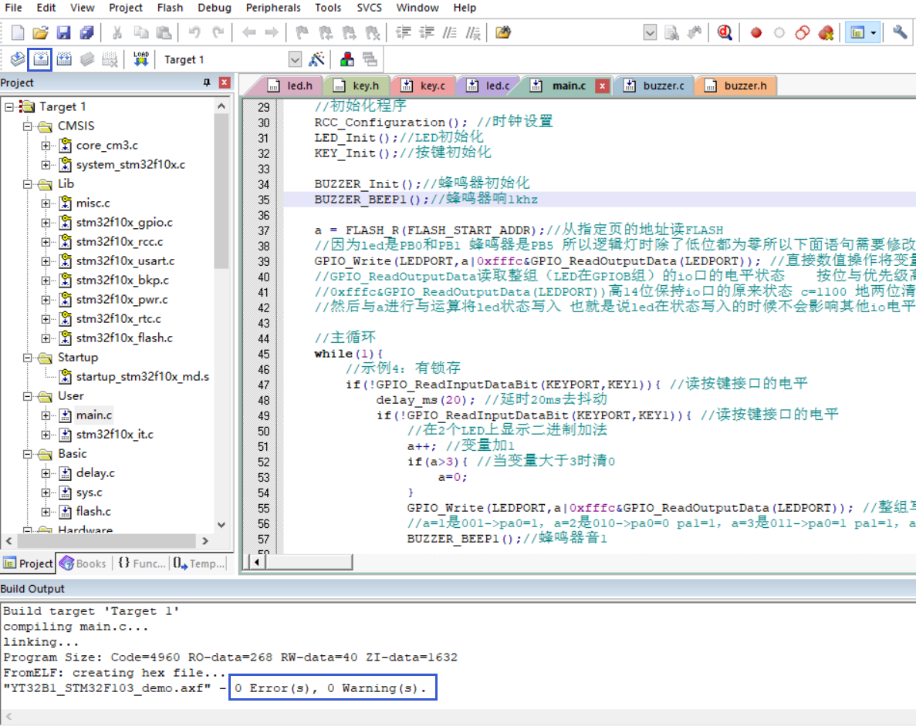The image size is (916, 726).
Task: Click the Enable/Disable breakpoint circle icon
Action: point(779,32)
